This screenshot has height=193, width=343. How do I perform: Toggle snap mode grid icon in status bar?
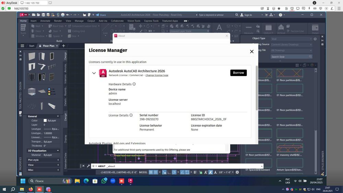click(155, 172)
